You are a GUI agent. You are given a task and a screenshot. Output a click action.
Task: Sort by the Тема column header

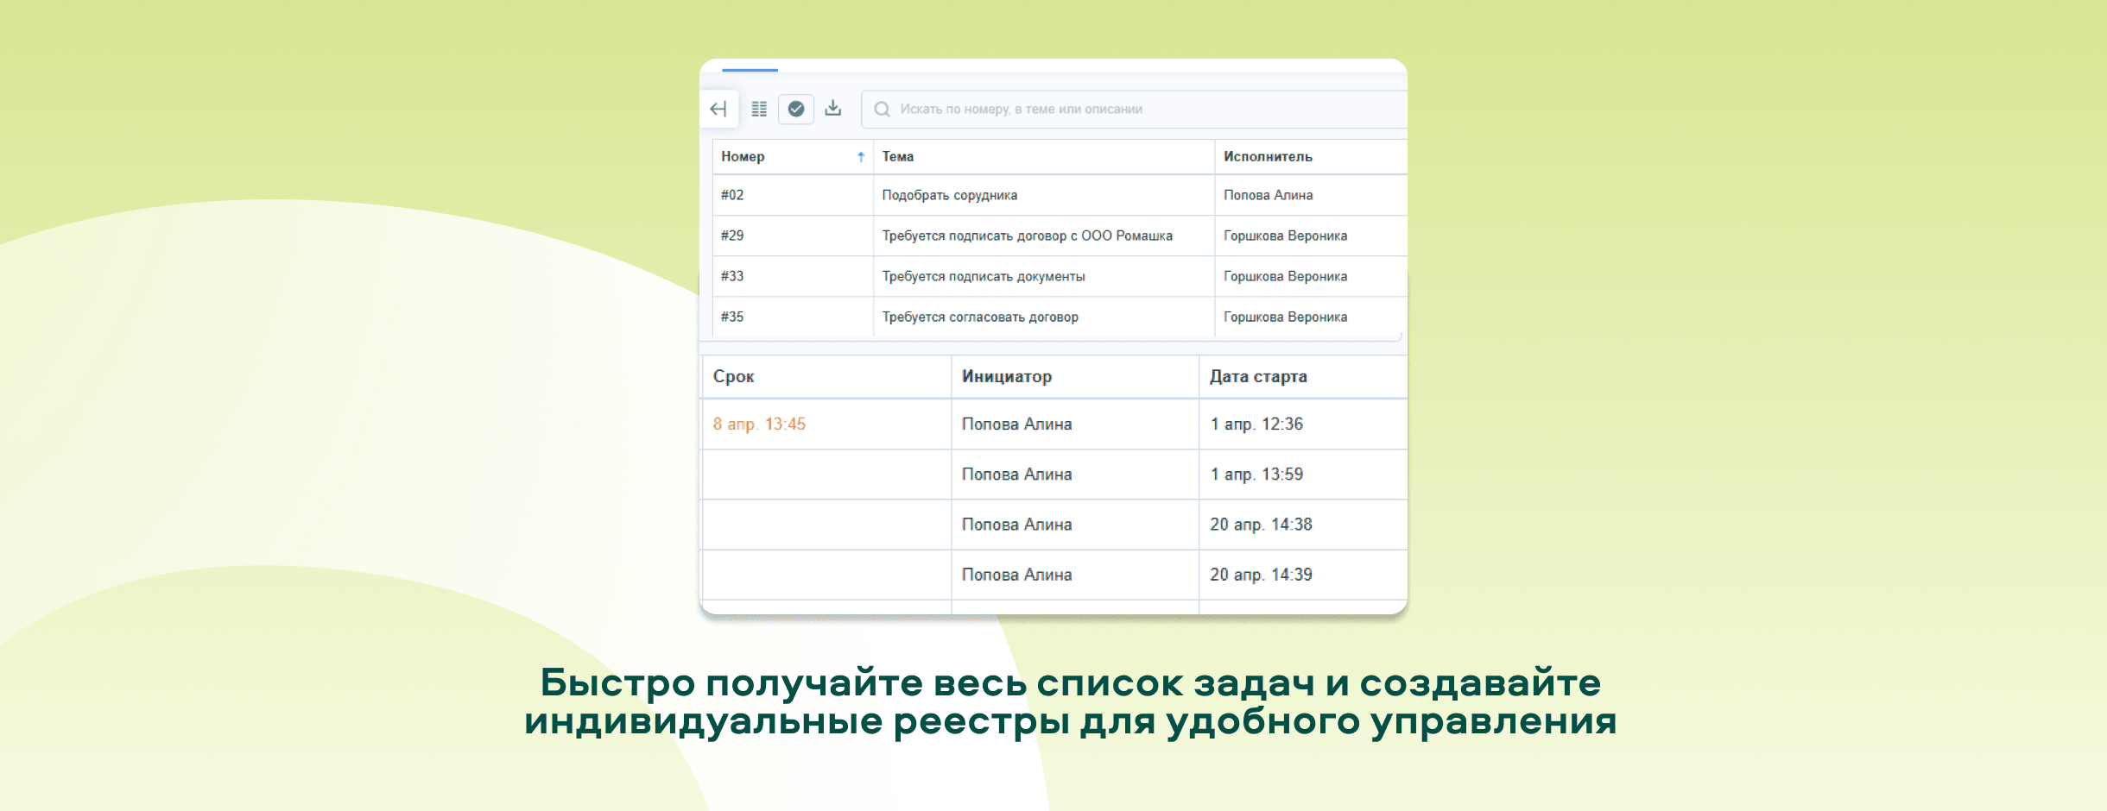pos(898,157)
